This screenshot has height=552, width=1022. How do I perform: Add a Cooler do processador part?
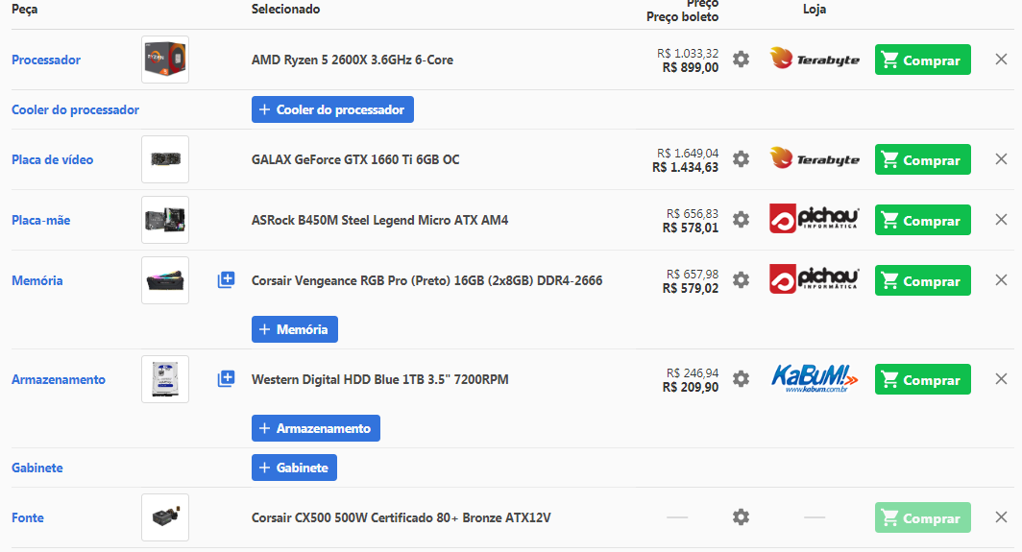pos(332,109)
